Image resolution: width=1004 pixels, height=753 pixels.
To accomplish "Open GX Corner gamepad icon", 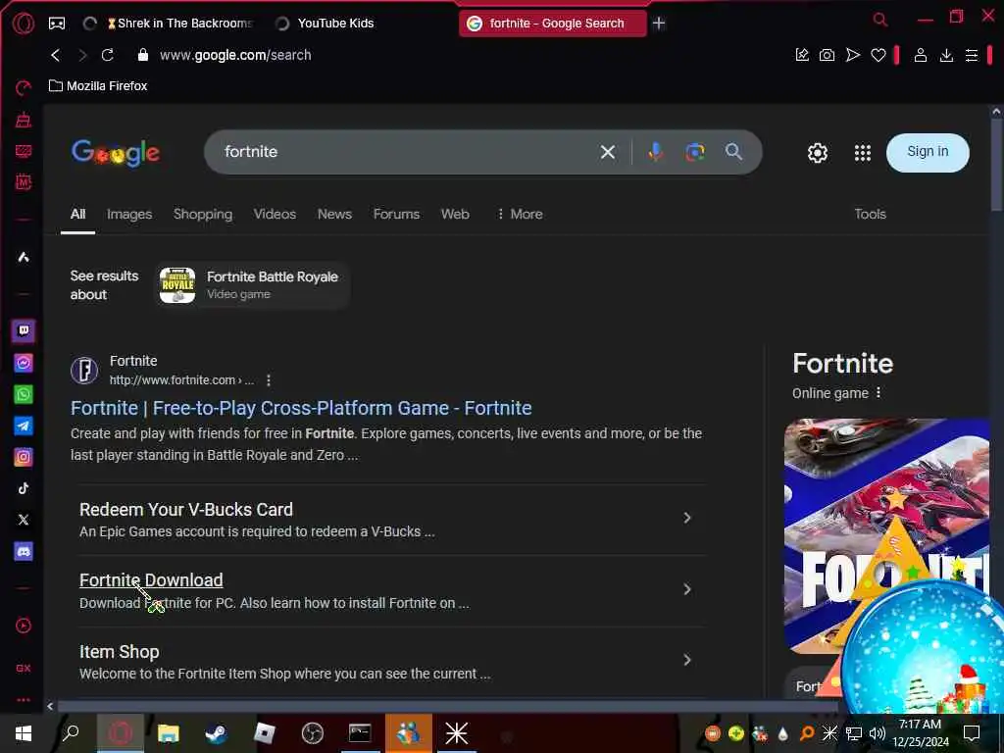I will click(57, 24).
